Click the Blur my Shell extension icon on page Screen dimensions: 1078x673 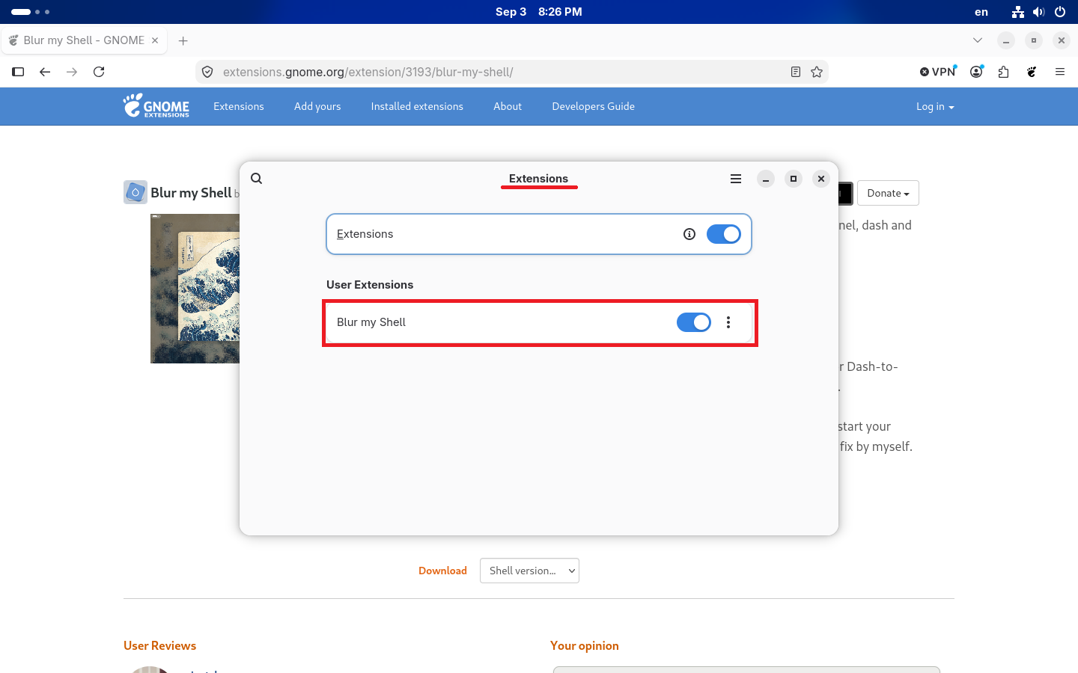coord(135,192)
